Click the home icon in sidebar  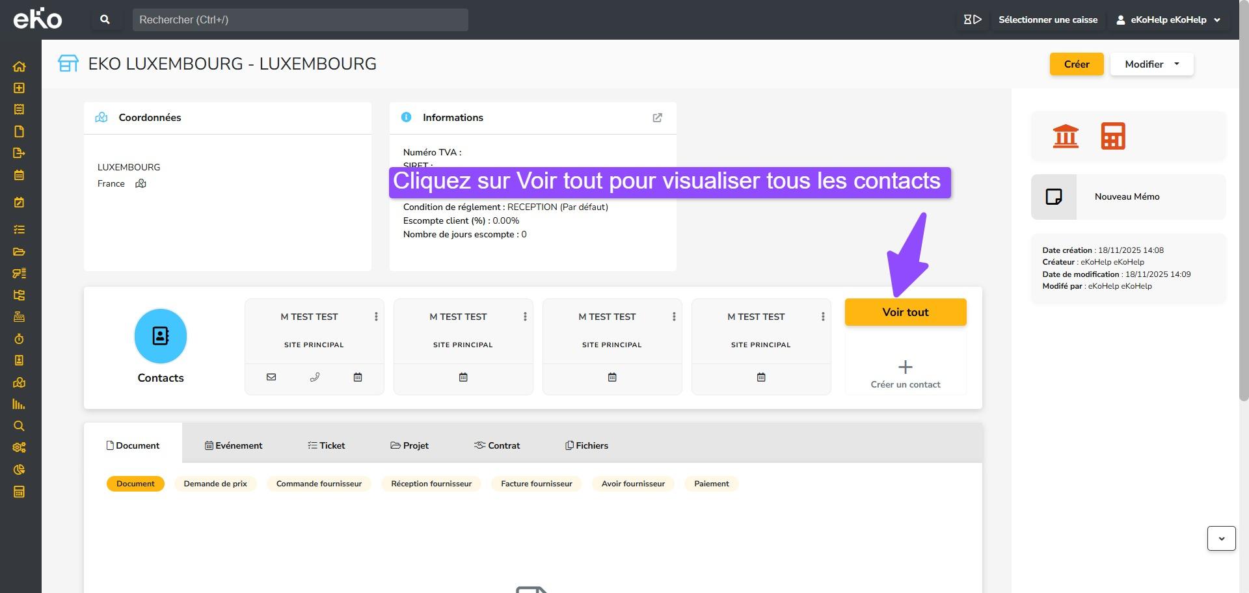pyautogui.click(x=19, y=66)
